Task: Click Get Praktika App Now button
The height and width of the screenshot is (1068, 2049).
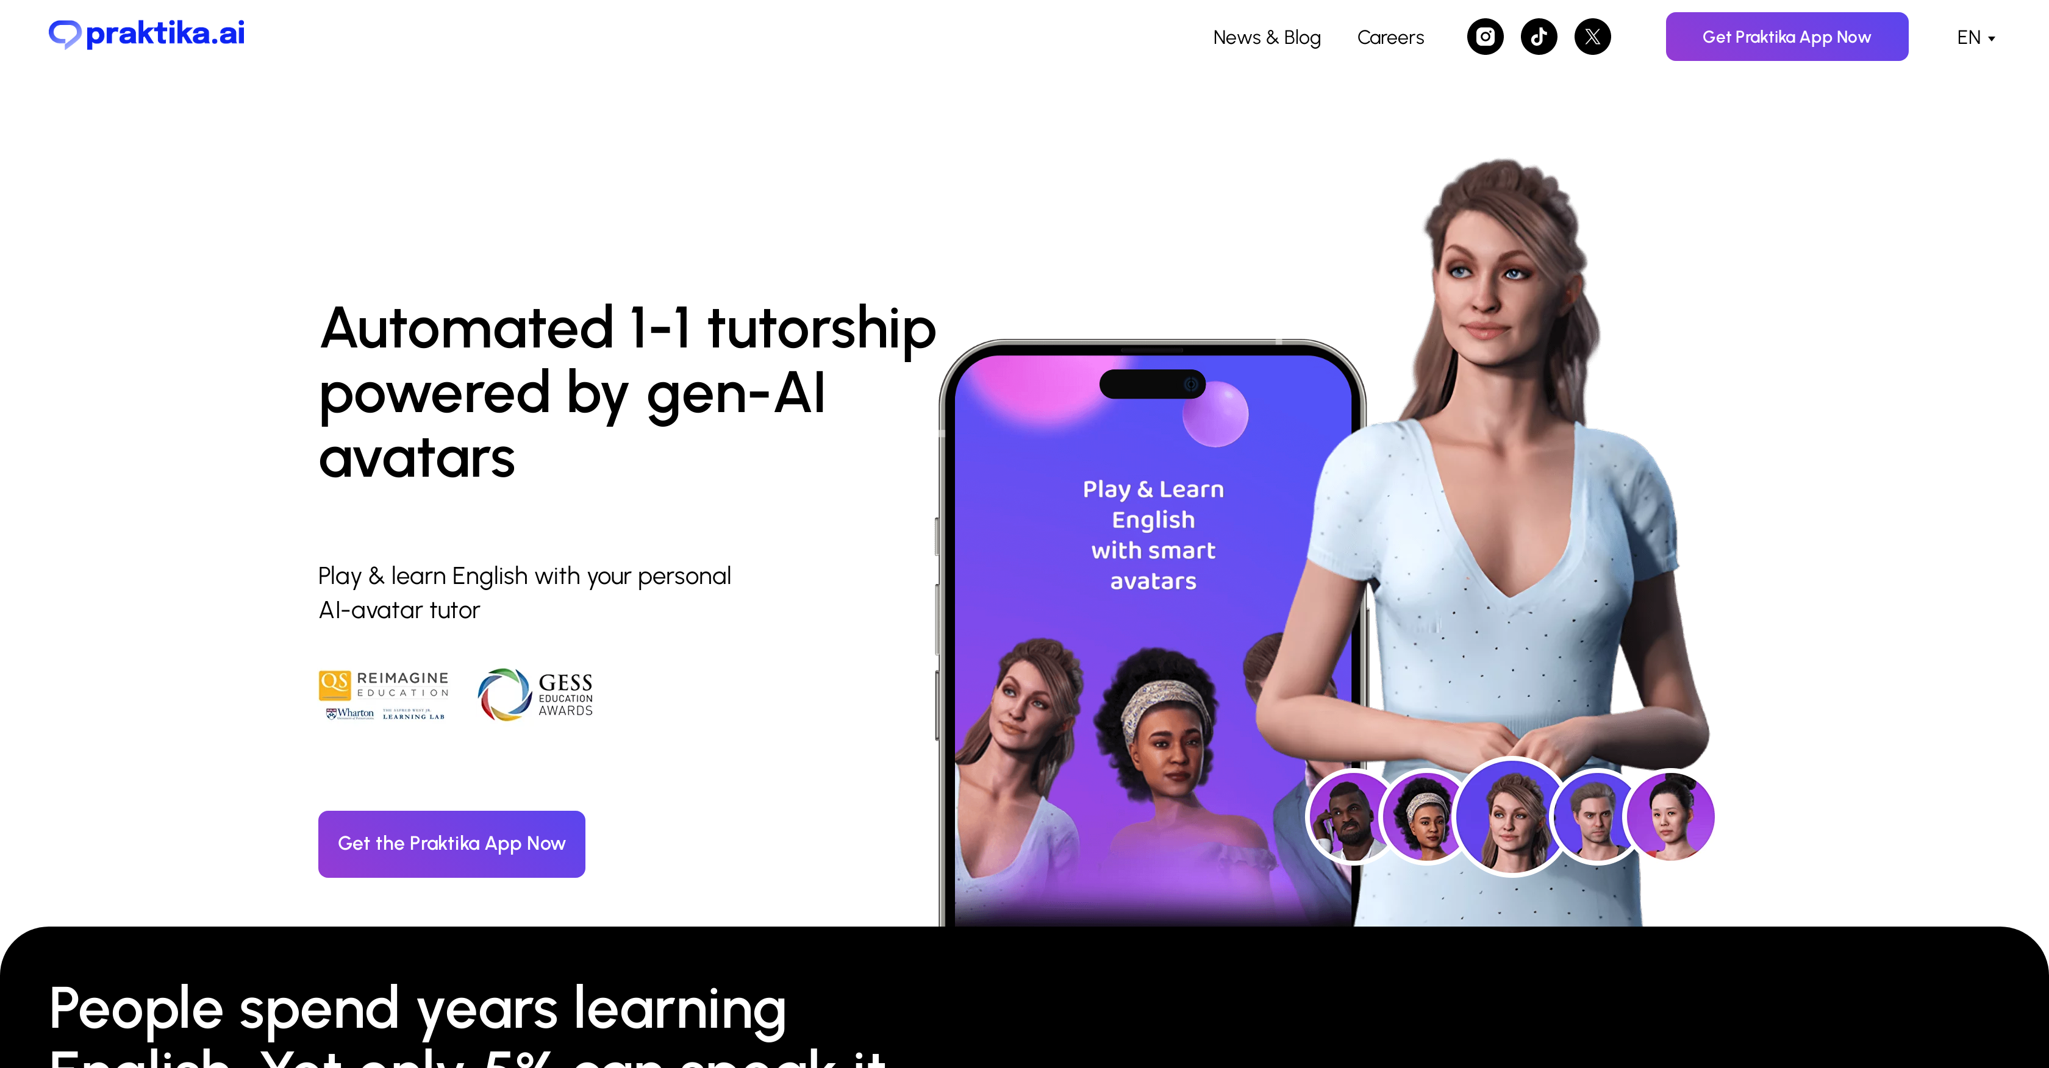Action: point(1787,37)
